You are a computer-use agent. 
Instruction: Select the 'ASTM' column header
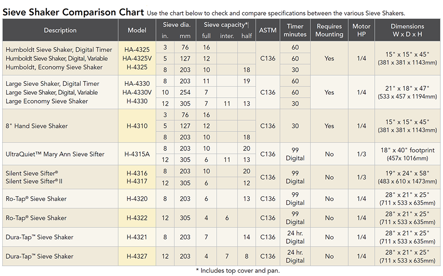coord(268,30)
